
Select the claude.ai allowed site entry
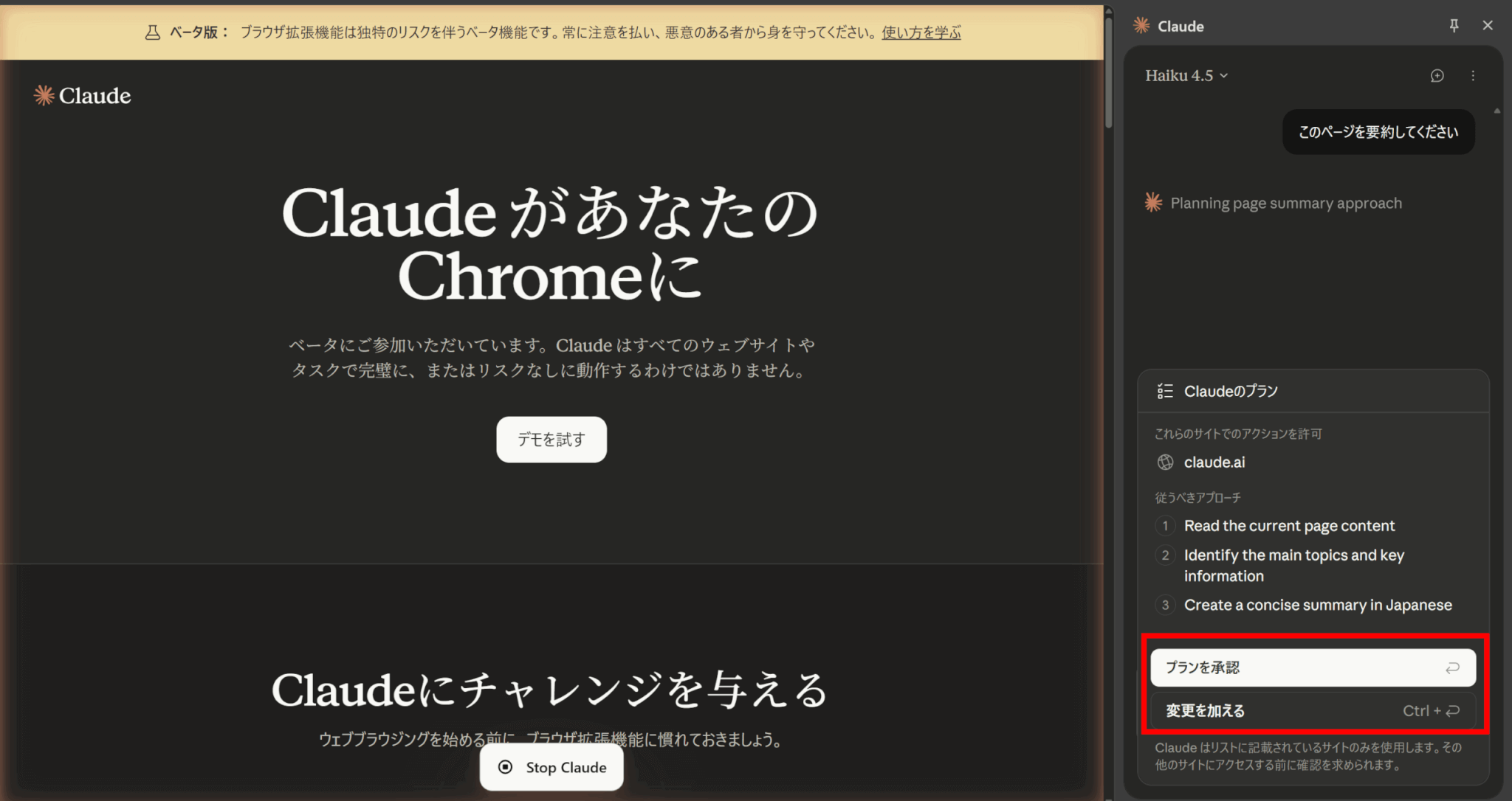click(1214, 462)
